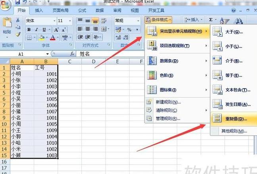Select the 等于 rule

(234, 76)
